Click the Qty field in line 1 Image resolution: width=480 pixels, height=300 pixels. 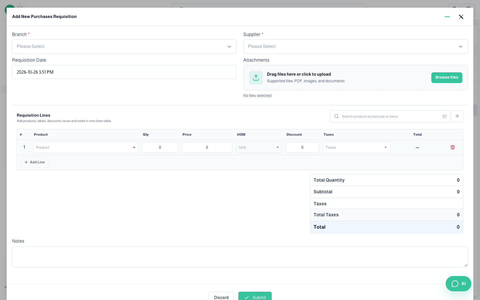[x=160, y=147]
